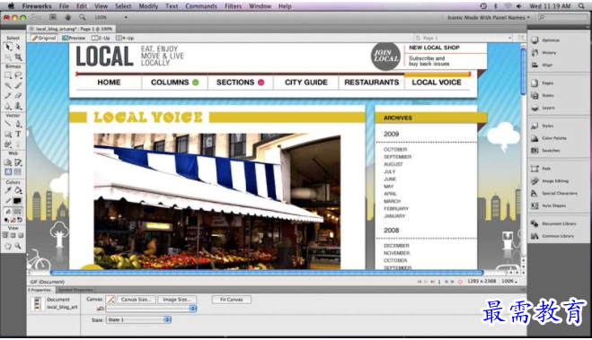
Task: Click the Canvas color swatch
Action: (110, 300)
